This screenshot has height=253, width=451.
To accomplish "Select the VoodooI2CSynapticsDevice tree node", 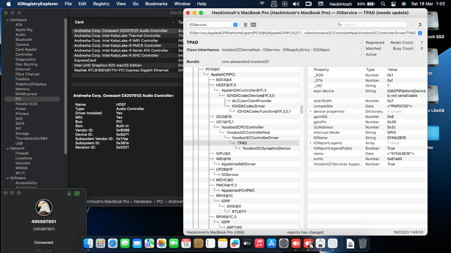I will tap(266, 148).
